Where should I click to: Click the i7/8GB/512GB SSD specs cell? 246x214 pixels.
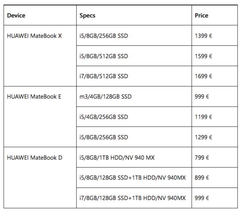104,76
